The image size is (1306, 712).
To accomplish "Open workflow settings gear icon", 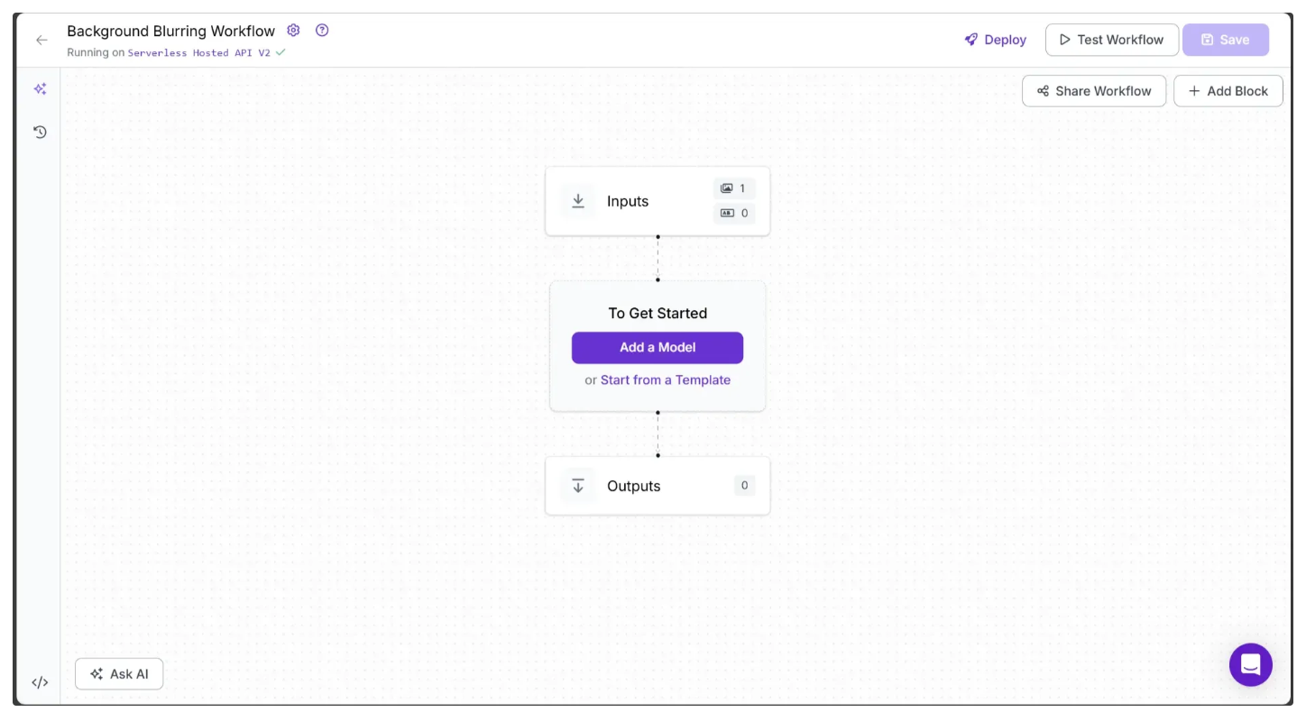I will point(293,31).
